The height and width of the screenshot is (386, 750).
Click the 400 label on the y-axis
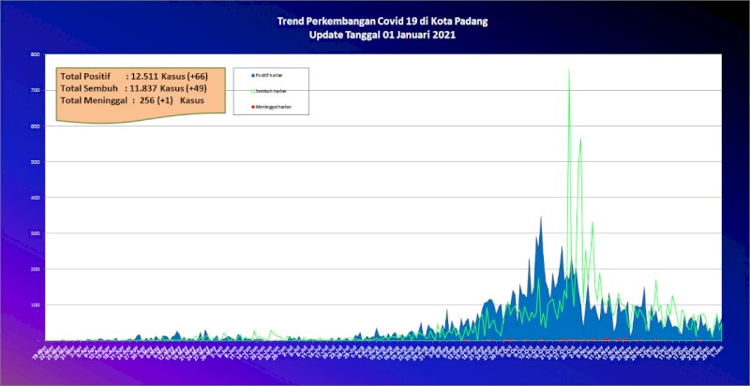[36, 198]
